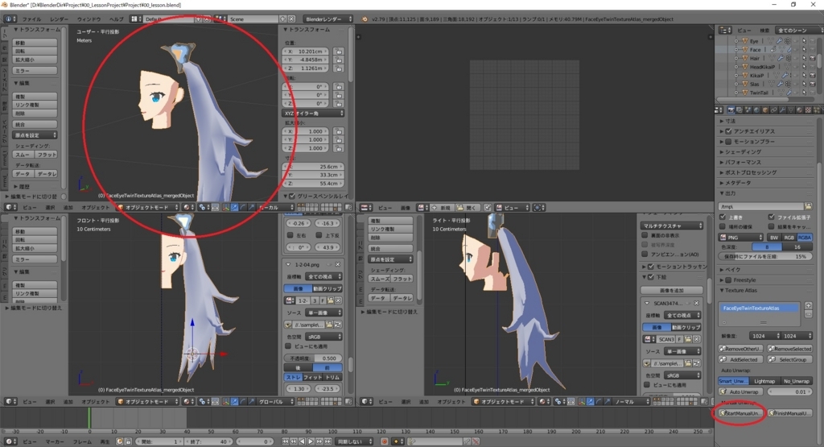
Task: Toggle the グリースペンシルレイヤー checkbox
Action: pyautogui.click(x=292, y=197)
